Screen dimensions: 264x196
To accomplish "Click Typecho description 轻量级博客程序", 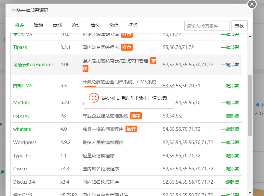I will click(x=99, y=156).
